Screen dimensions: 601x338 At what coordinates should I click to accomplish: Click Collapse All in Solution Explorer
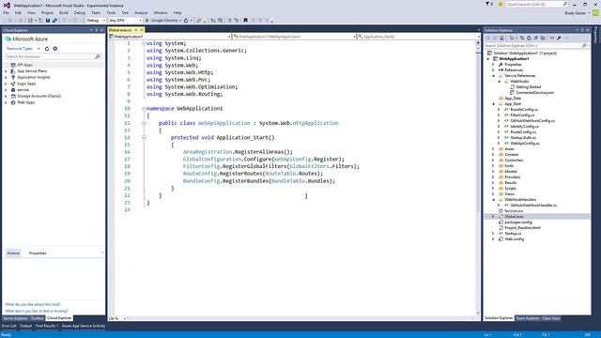[536, 38]
